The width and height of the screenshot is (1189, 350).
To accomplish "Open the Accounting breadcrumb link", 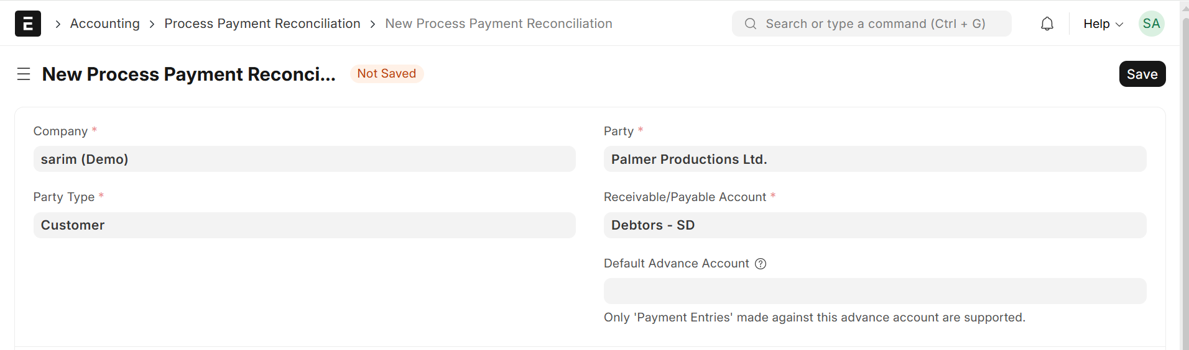I will 104,24.
